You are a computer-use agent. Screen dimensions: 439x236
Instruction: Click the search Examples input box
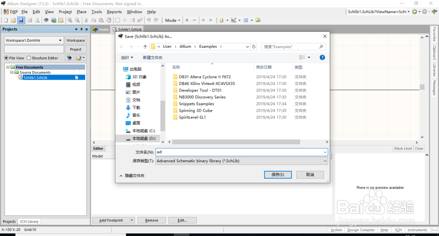click(x=293, y=47)
